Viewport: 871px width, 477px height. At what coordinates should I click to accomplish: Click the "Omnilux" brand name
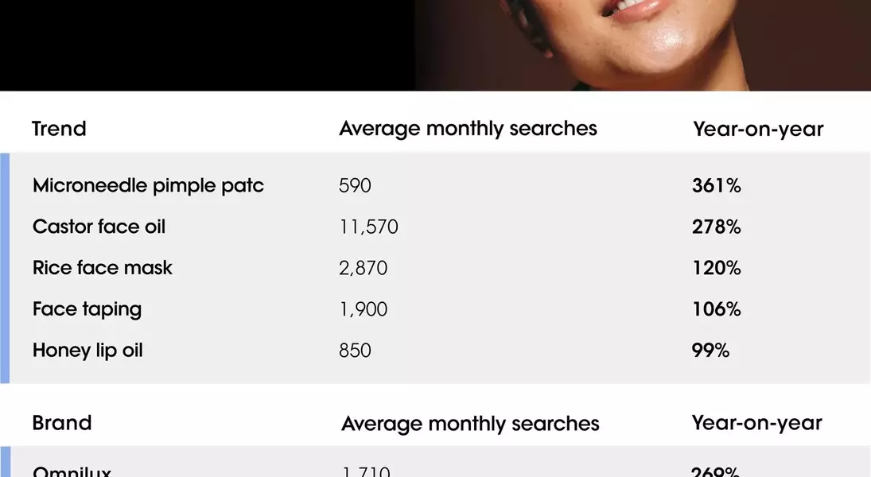pyautogui.click(x=72, y=471)
